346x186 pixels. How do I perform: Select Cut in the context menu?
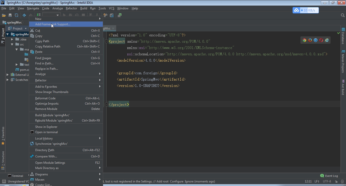click(x=66, y=31)
